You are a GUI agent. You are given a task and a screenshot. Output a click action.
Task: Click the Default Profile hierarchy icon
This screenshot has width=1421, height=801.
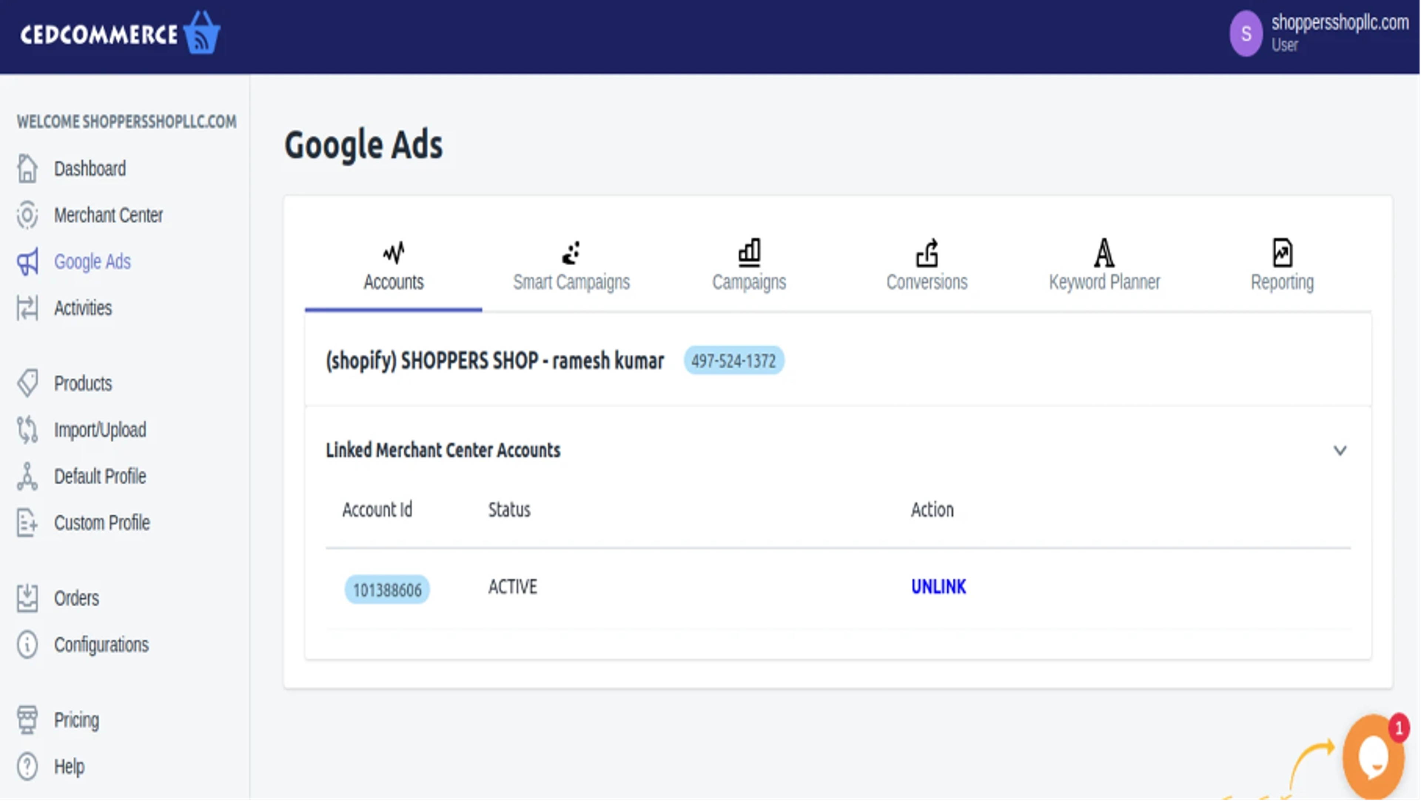(x=27, y=477)
